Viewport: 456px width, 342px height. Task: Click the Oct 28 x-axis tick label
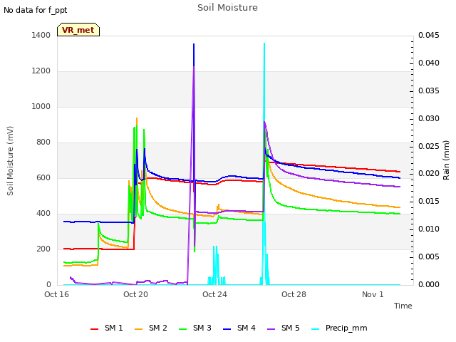click(294, 294)
